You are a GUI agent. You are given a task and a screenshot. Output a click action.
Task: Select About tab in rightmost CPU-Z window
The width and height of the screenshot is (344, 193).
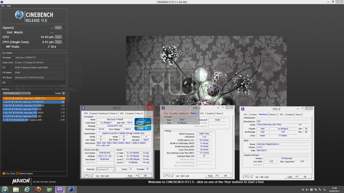[298, 114]
